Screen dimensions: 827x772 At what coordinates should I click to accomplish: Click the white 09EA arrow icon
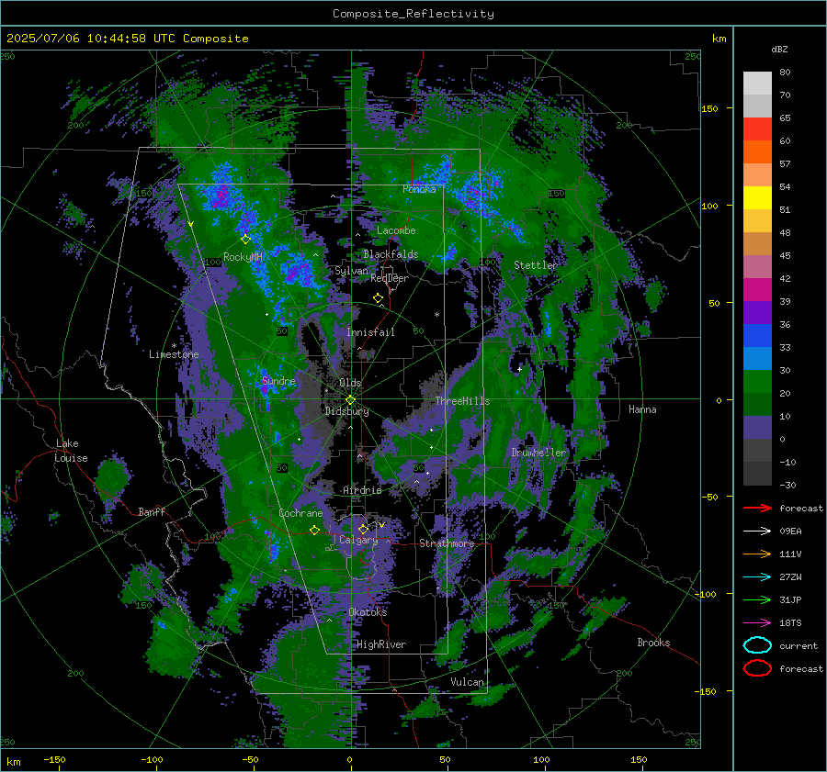point(757,531)
